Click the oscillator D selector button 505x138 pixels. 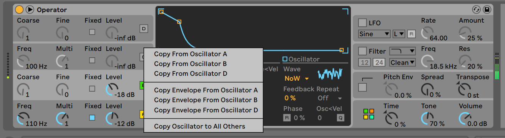click(x=143, y=28)
